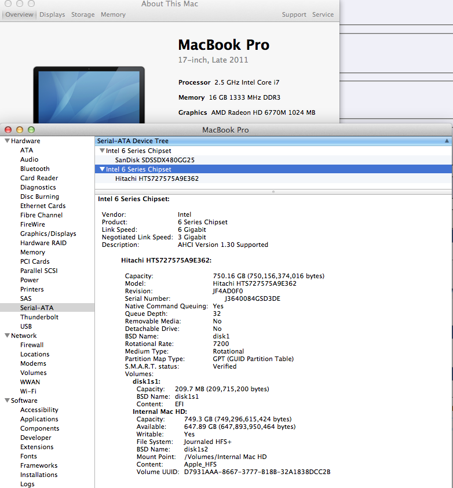Open the Memory tab in About This Mac
The height and width of the screenshot is (488, 453).
coord(113,14)
